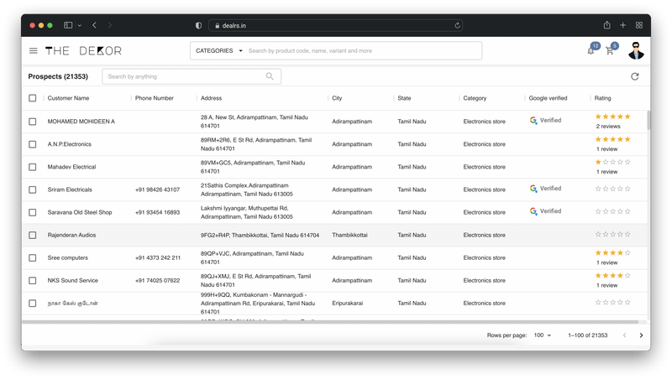Refresh the prospects list
Viewport: 672px width, 379px height.
point(635,76)
